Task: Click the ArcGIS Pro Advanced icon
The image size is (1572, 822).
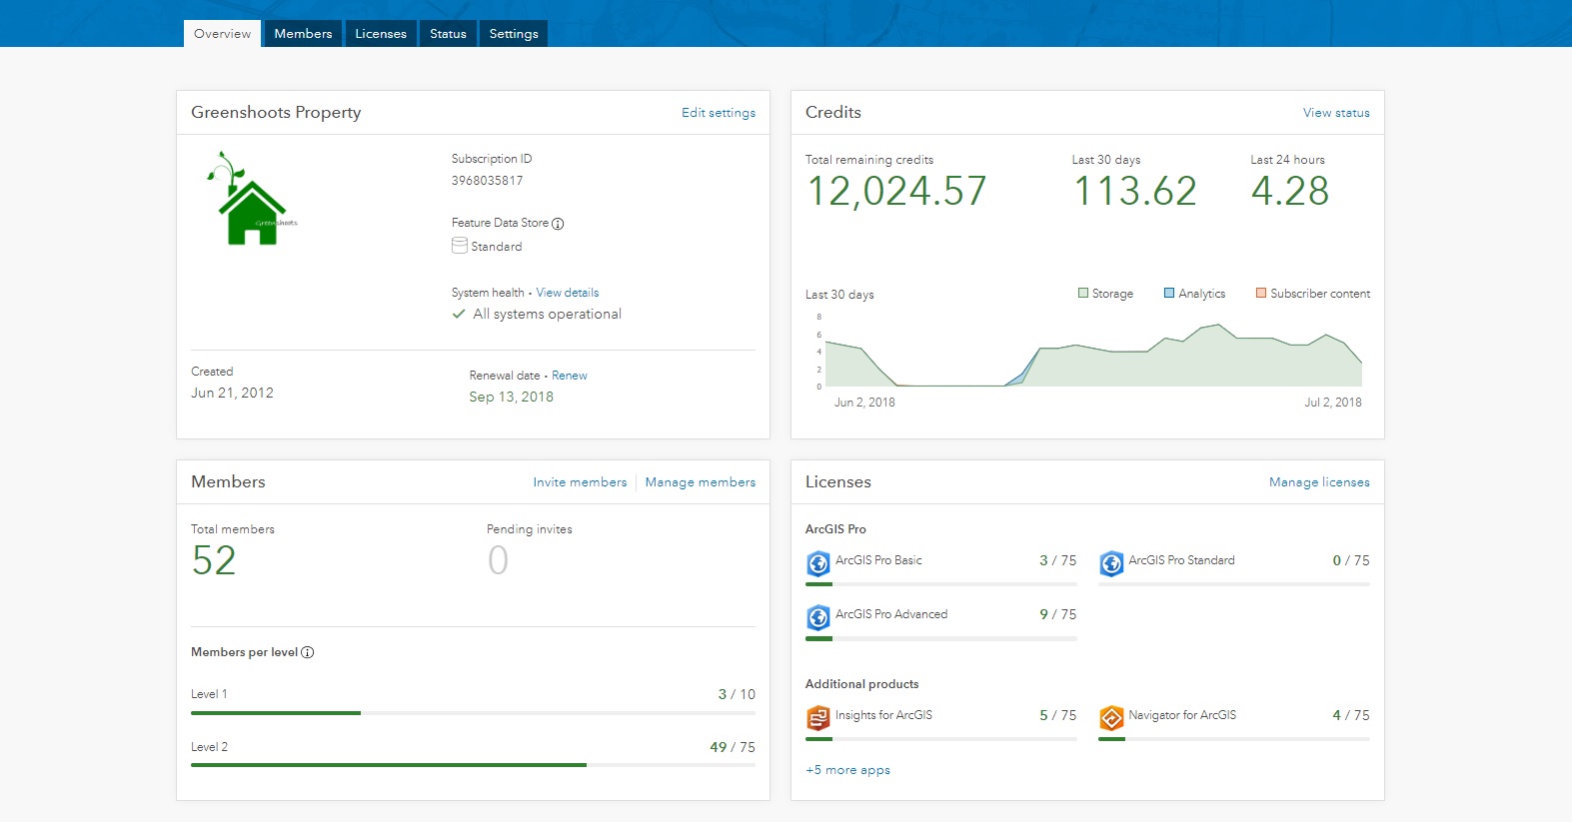Action: (818, 618)
